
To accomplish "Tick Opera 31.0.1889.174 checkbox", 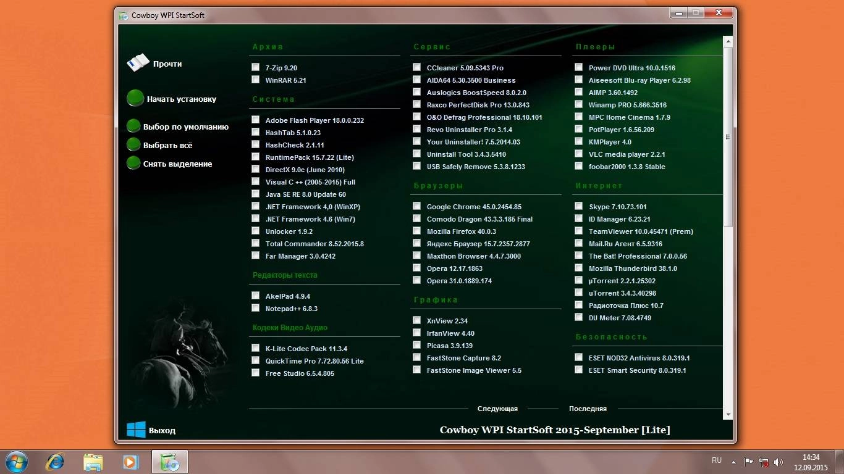I will point(416,280).
